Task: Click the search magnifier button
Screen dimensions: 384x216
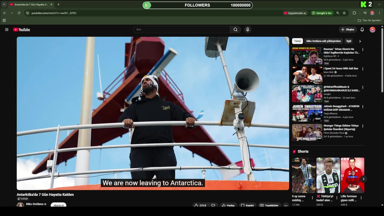Action: pyautogui.click(x=235, y=29)
